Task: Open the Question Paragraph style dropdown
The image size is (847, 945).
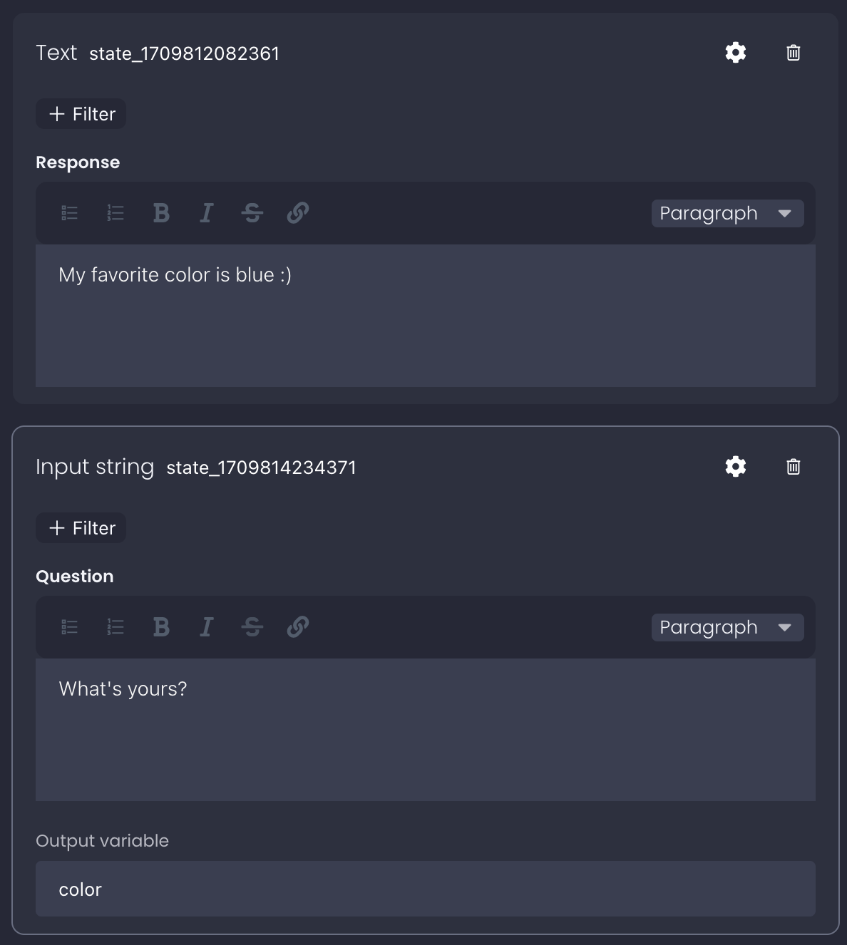Action: pyautogui.click(x=727, y=628)
